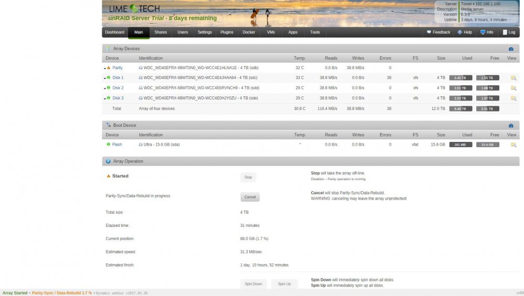Expand the Disk 3 row arrow
Image resolution: width=524 pixels, height=296 pixels.
105,98
